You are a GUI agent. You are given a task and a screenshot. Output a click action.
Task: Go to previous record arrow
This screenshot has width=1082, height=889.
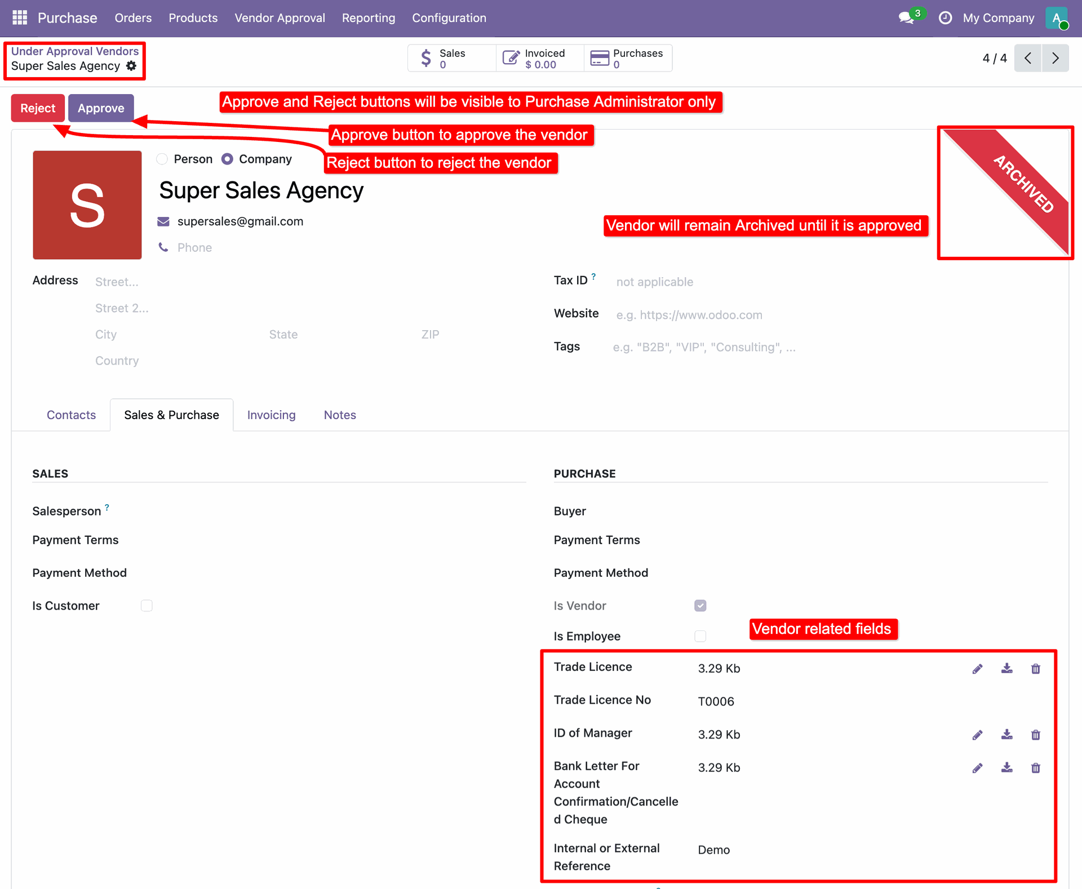click(x=1028, y=58)
